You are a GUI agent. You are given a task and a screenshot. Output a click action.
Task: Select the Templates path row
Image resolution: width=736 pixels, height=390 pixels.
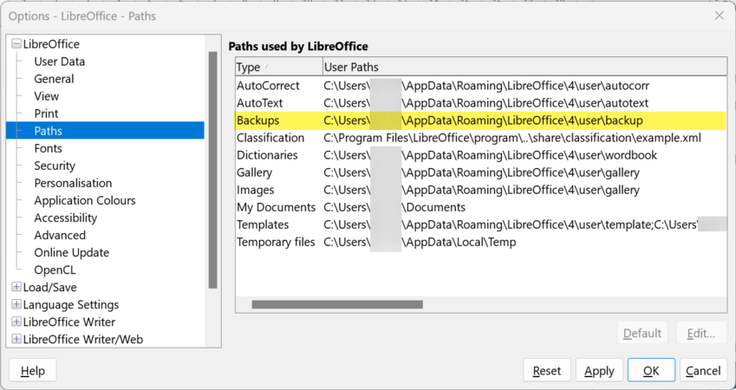[x=481, y=224]
